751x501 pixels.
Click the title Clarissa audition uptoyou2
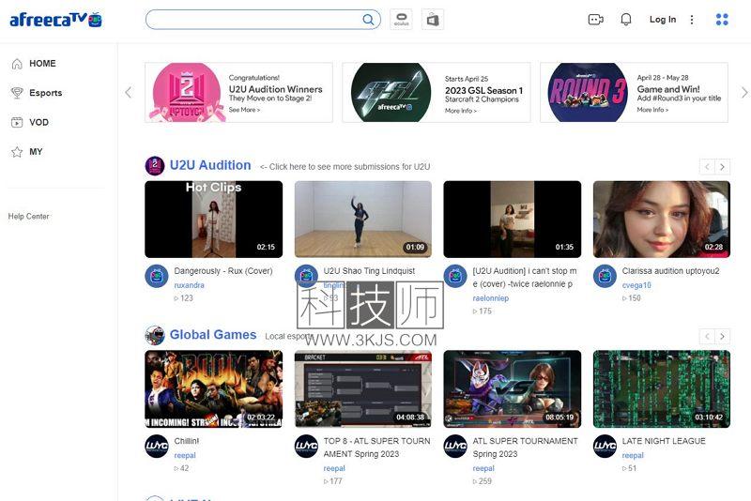pyautogui.click(x=670, y=271)
